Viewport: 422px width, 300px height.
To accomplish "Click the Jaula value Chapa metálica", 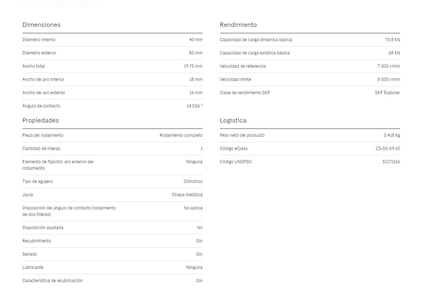I will (187, 194).
